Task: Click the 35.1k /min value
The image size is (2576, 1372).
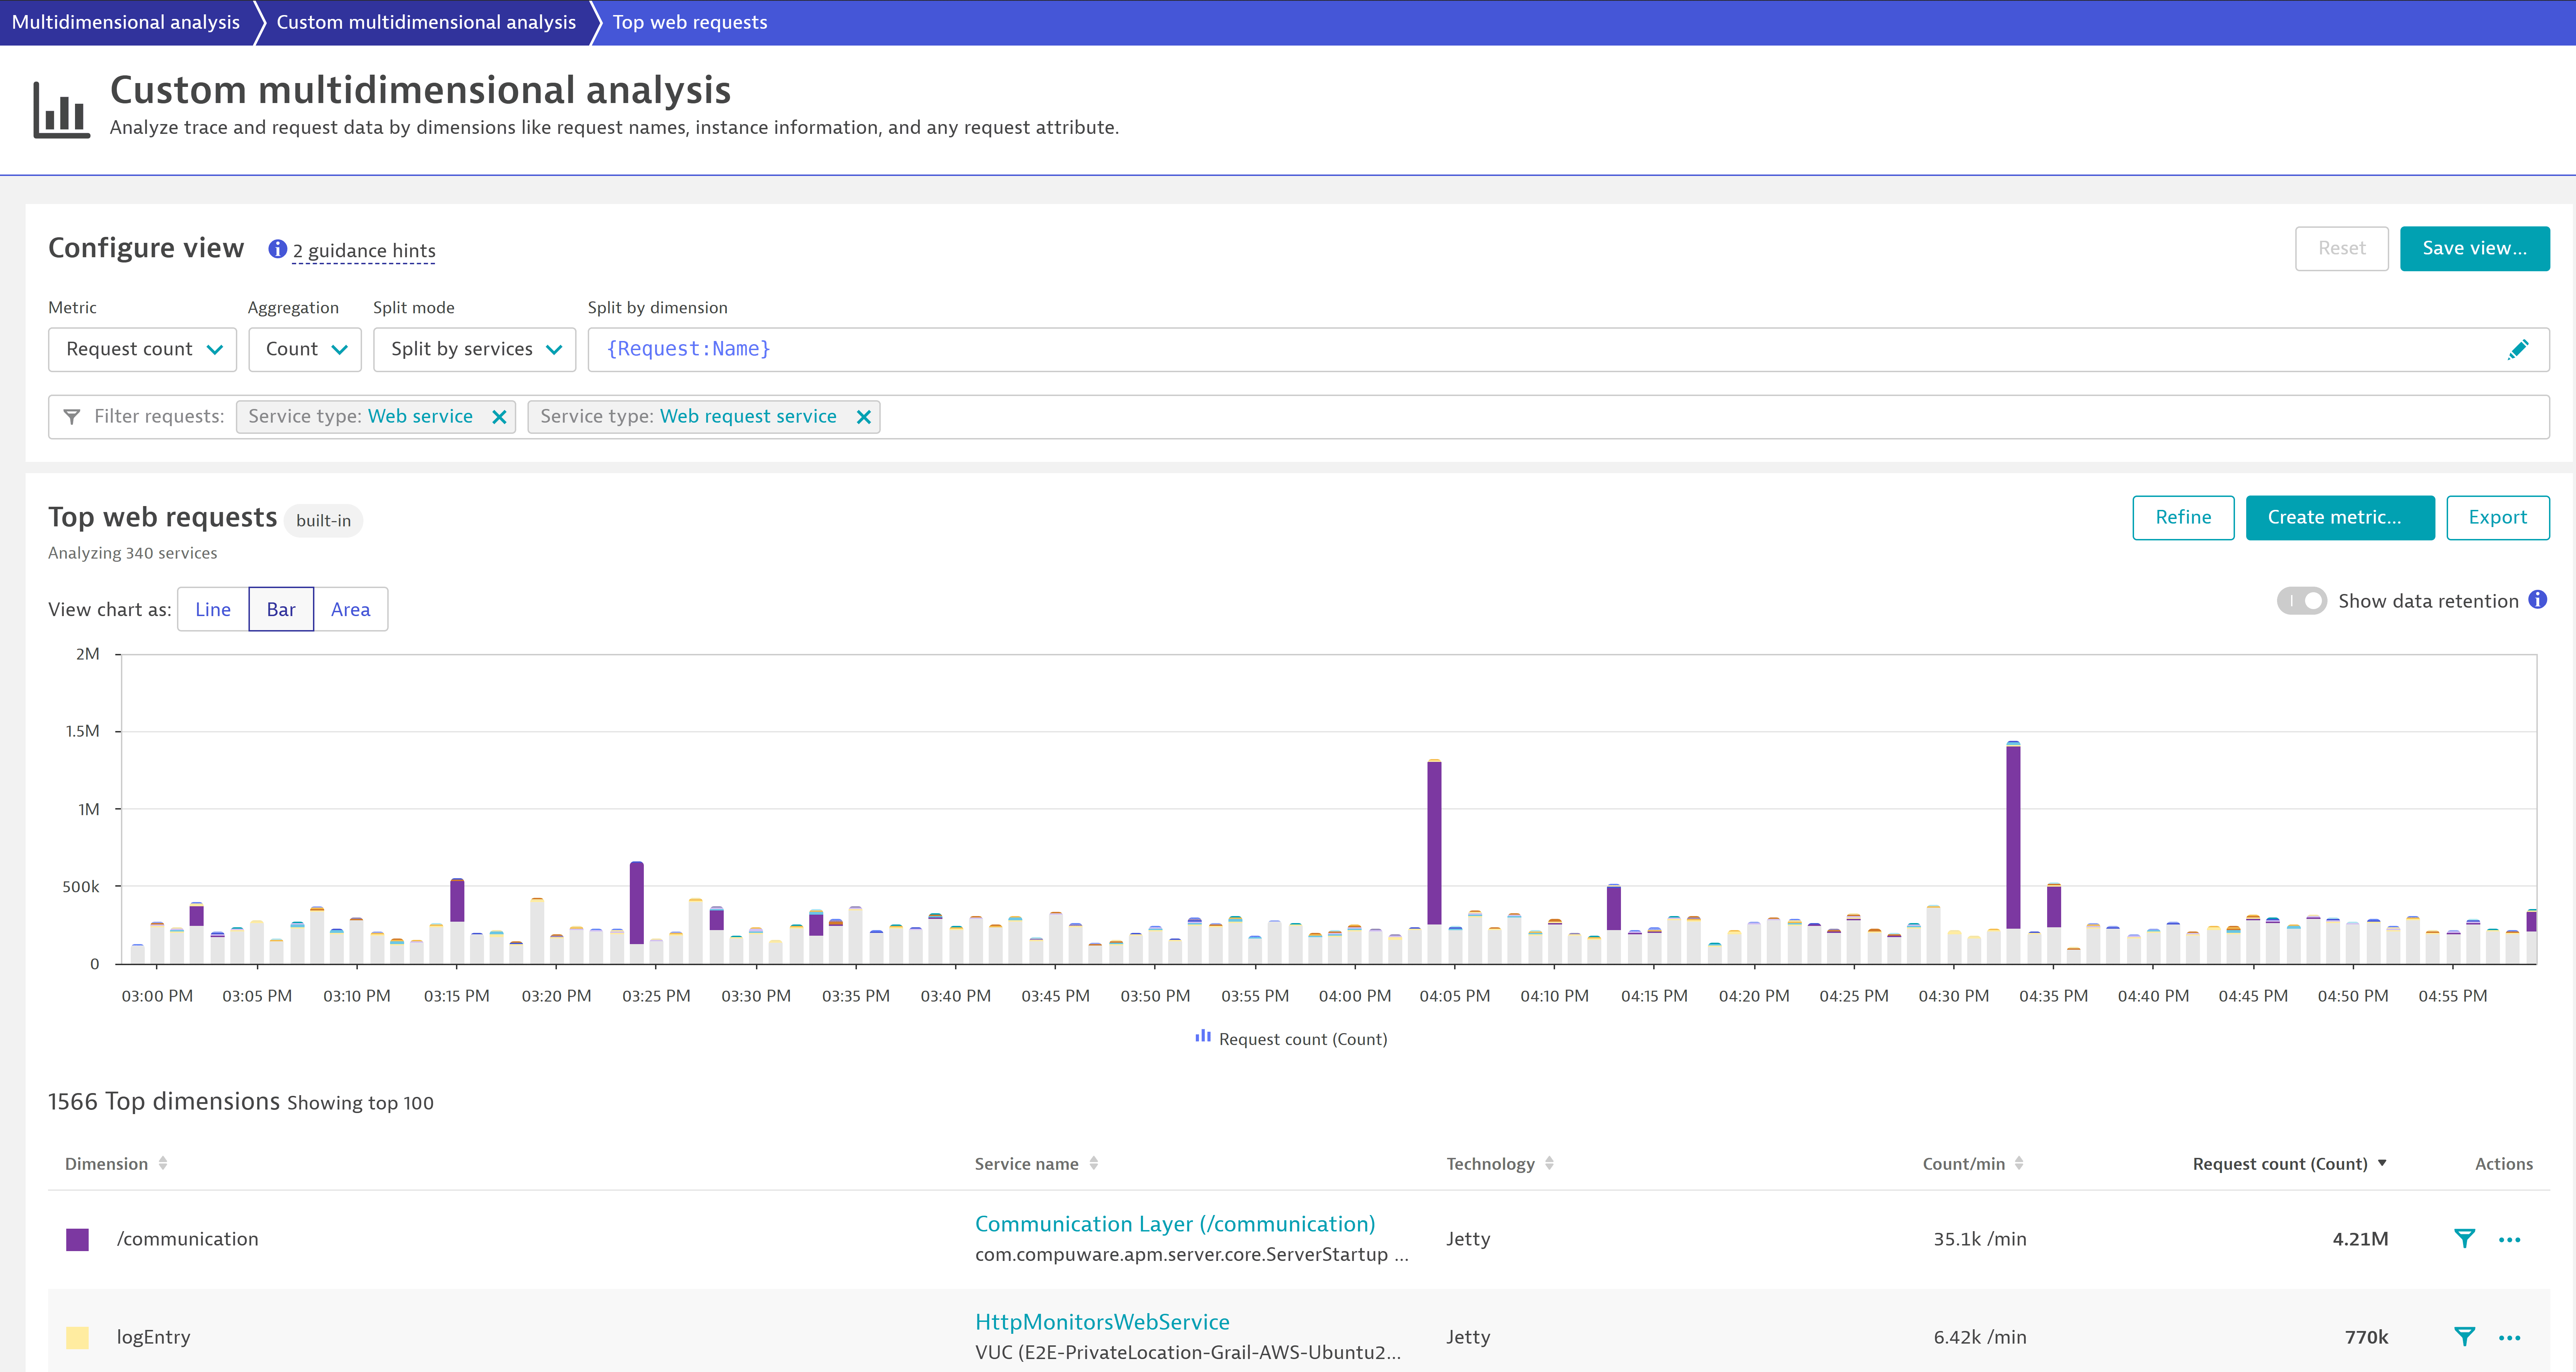Action: (1980, 1239)
